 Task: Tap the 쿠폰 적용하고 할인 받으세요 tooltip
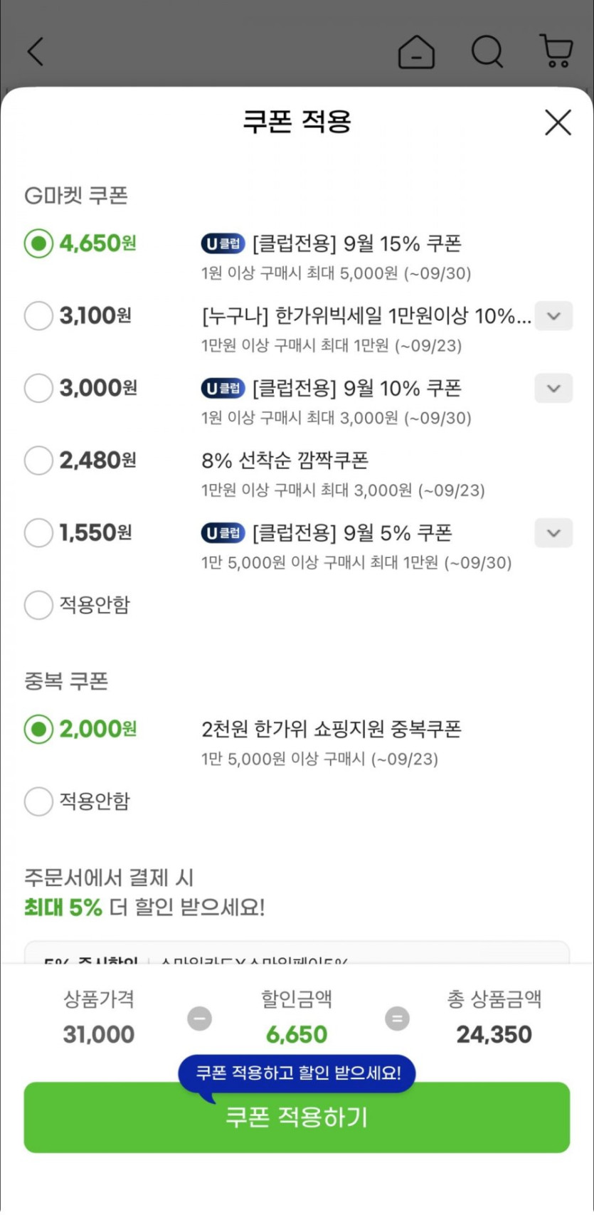(297, 1073)
